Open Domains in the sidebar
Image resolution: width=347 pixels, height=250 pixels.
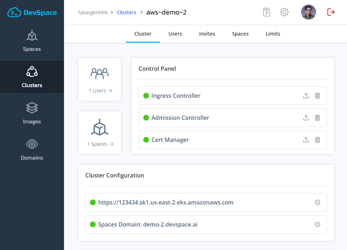(32, 149)
